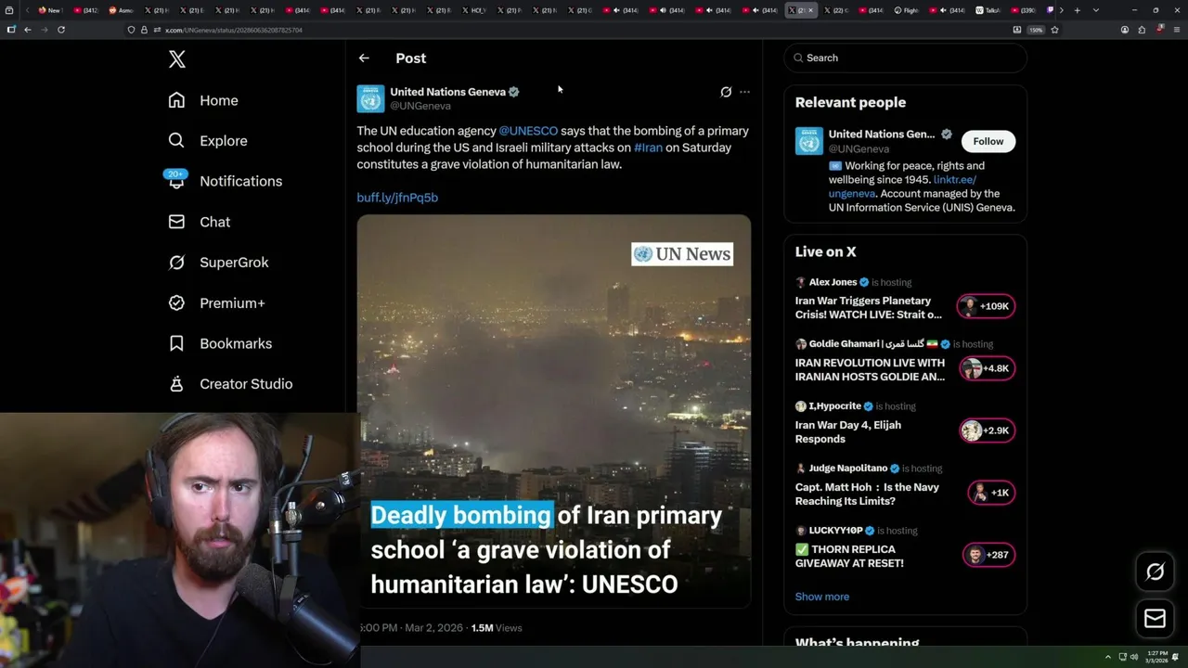The width and height of the screenshot is (1188, 668).
Task: Click the Search input field
Action: pyautogui.click(x=906, y=58)
